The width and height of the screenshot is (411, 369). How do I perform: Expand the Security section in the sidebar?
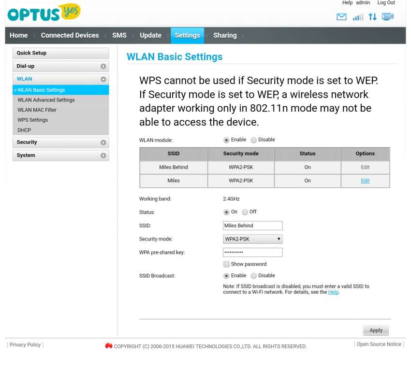tap(60, 142)
